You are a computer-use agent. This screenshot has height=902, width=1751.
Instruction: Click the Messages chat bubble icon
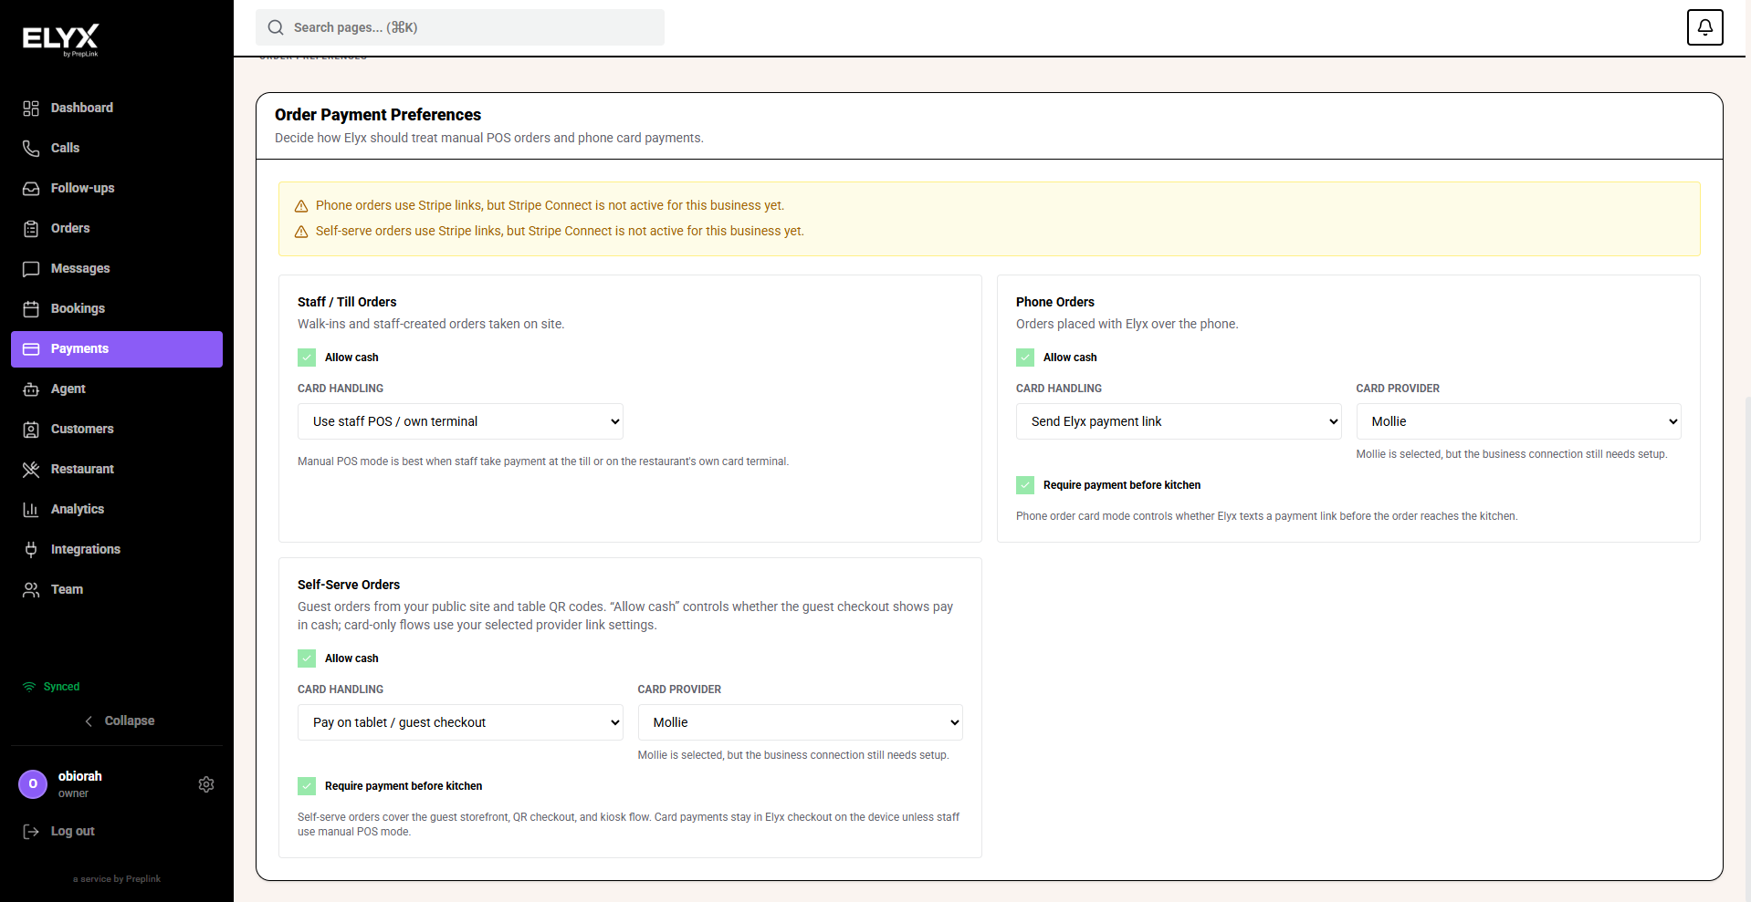click(31, 269)
